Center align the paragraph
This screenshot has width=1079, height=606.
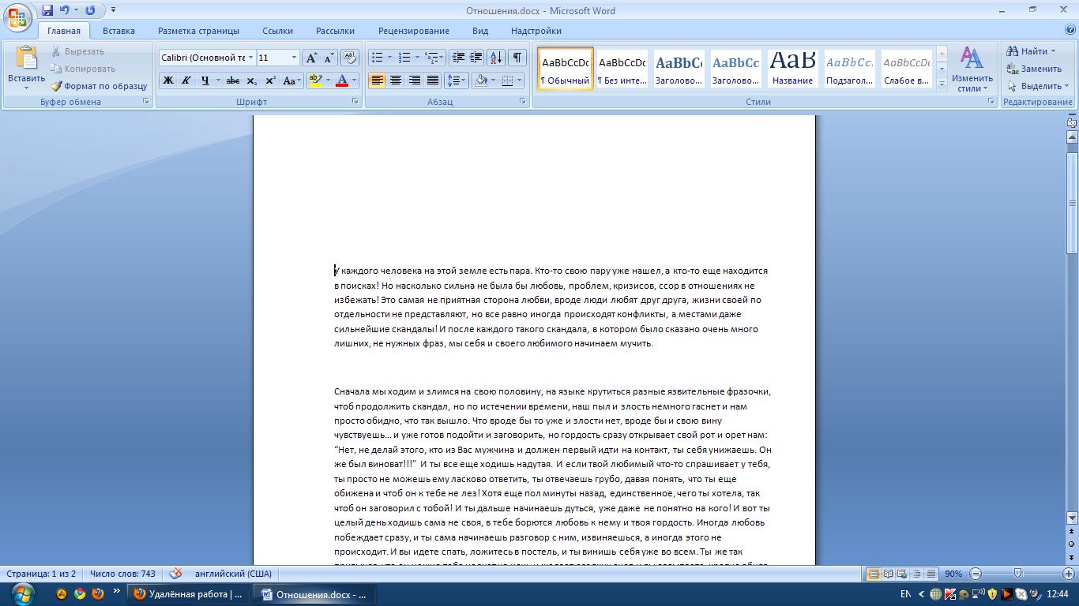click(396, 80)
